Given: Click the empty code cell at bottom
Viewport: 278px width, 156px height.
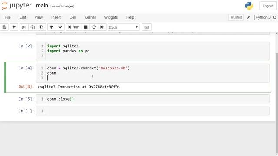Looking at the screenshot, I should click(x=152, y=111).
